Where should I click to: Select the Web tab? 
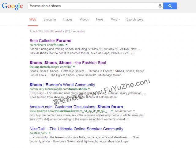point(33,20)
